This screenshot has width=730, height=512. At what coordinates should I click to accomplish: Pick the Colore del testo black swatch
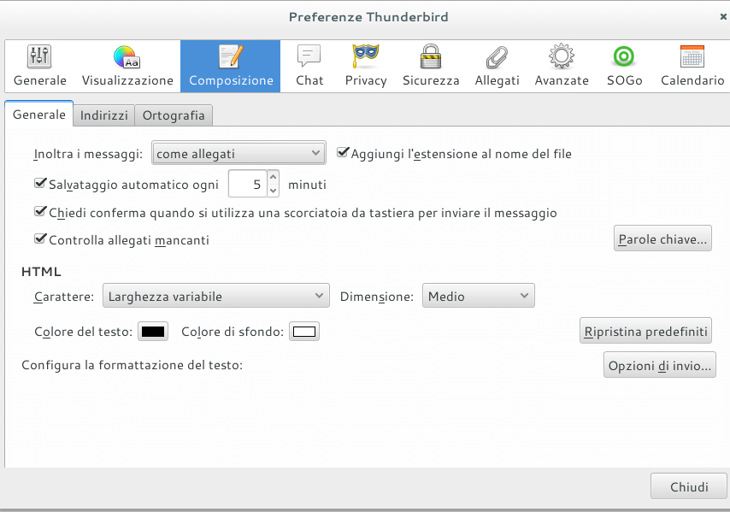tap(153, 332)
